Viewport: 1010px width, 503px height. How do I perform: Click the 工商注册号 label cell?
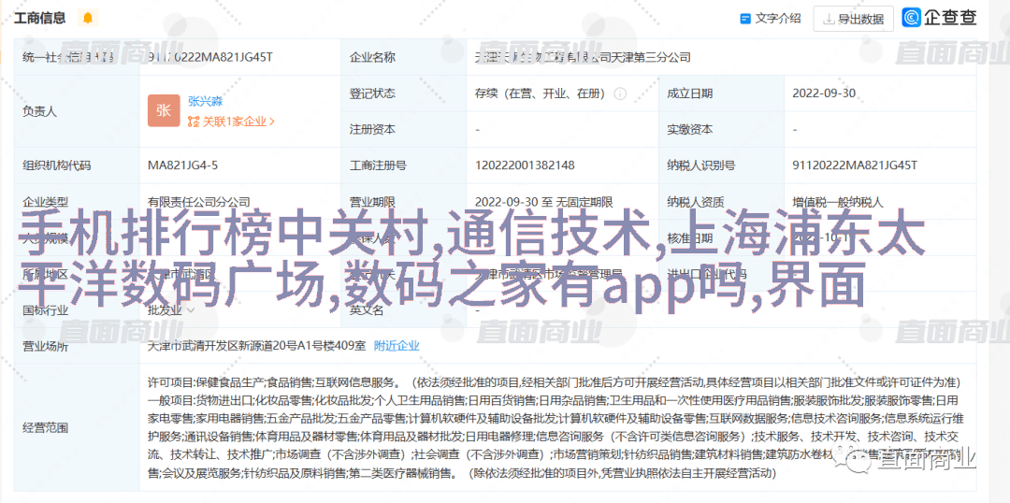coord(405,165)
